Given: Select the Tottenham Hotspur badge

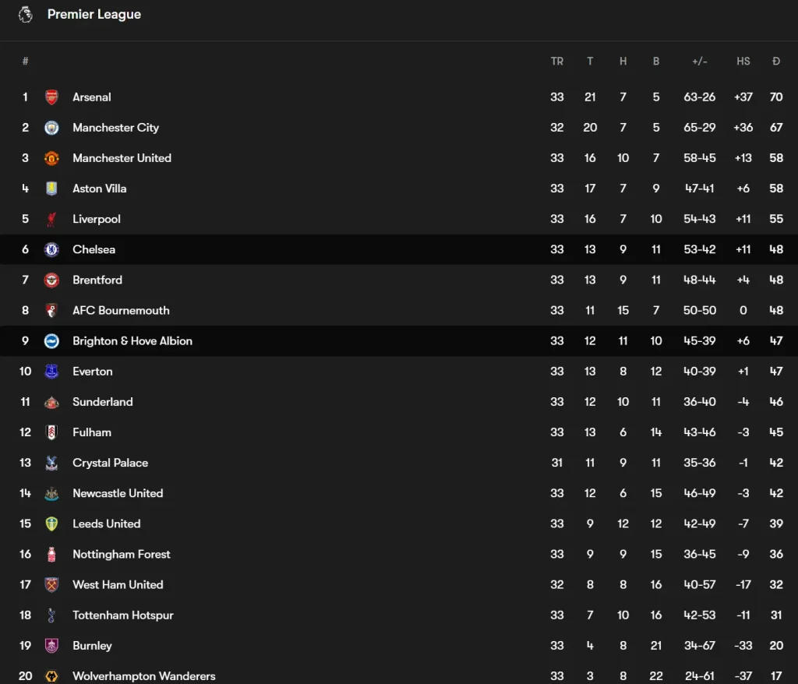Looking at the screenshot, I should [52, 615].
